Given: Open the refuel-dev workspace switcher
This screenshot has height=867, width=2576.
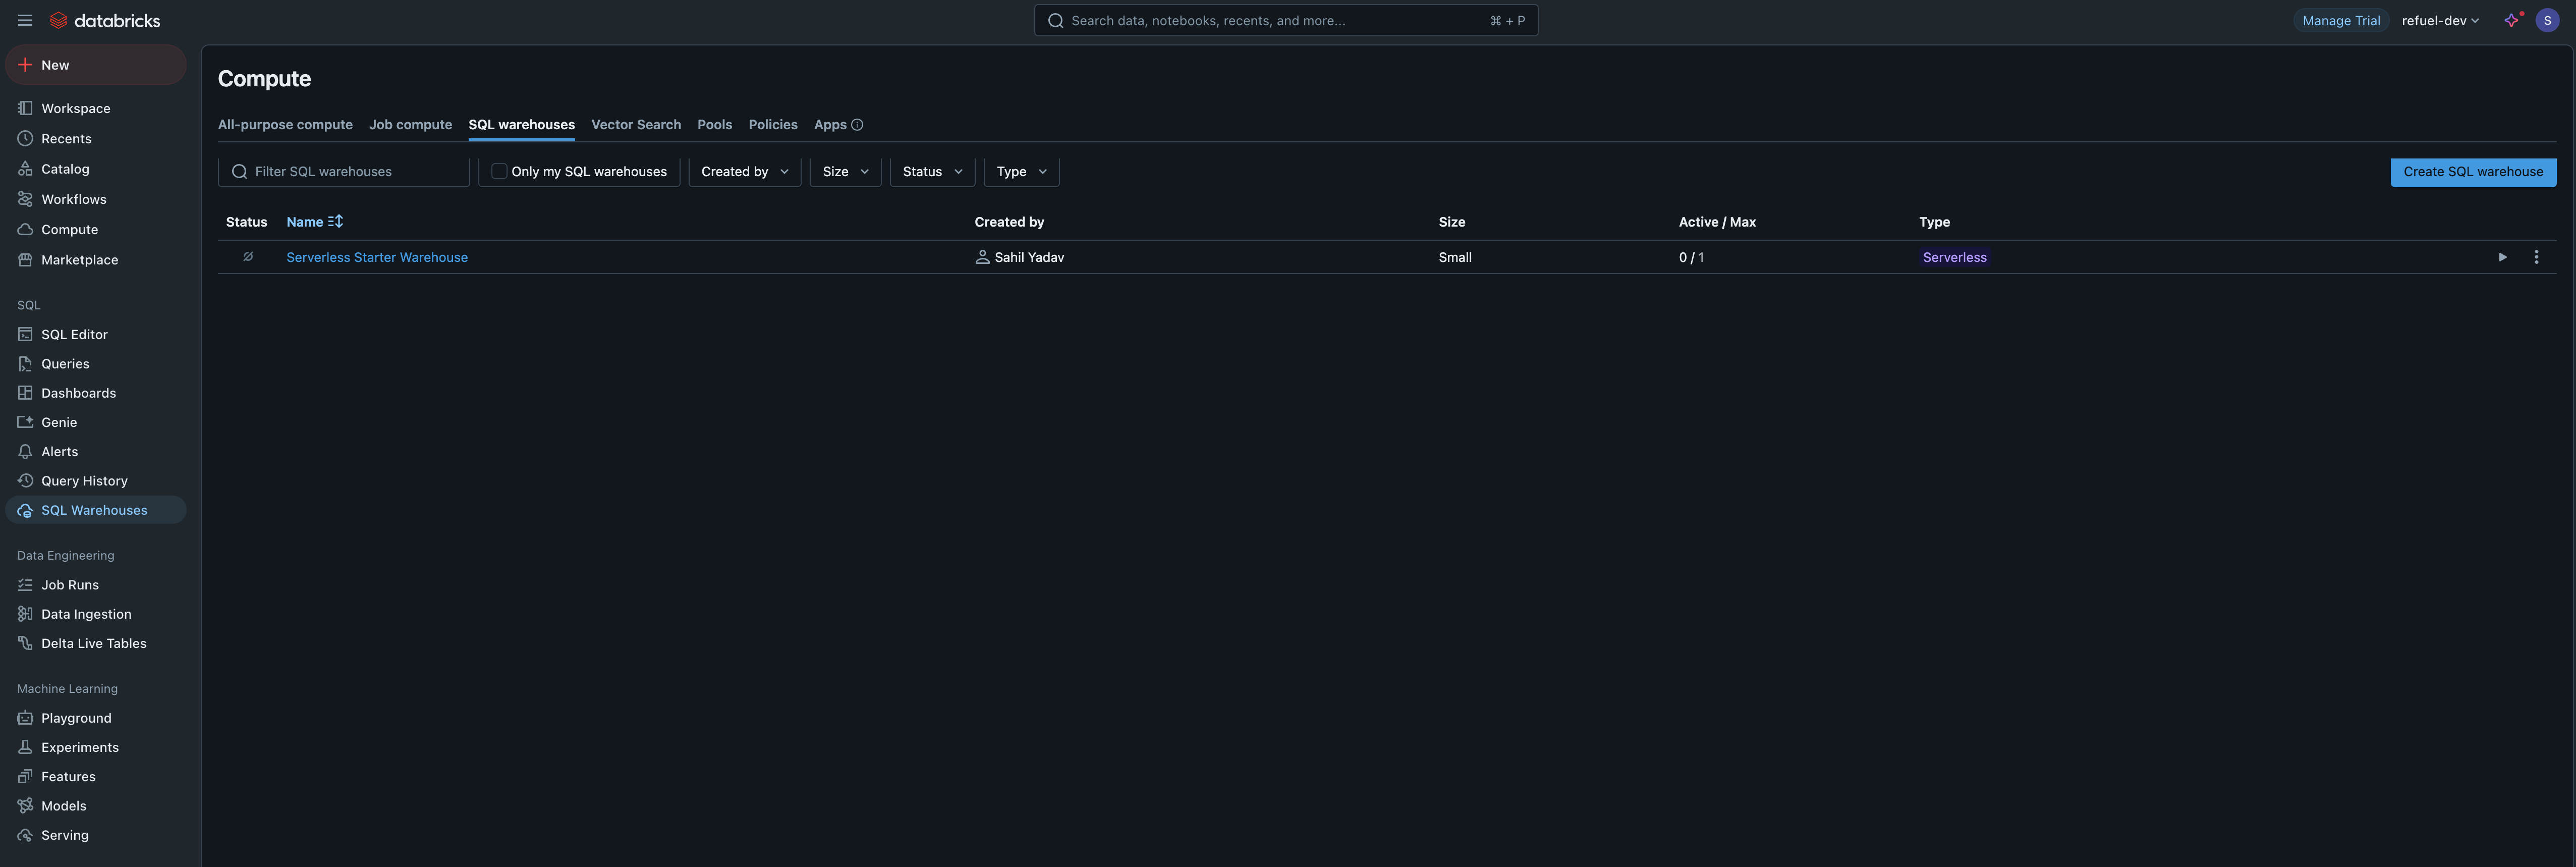Looking at the screenshot, I should point(2440,19).
